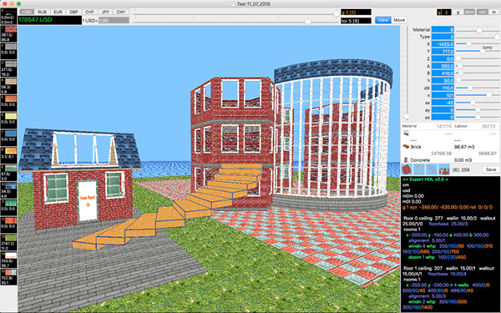Select material swatch 3 gray stone
Screen dimensions: 501x313
pos(8,68)
